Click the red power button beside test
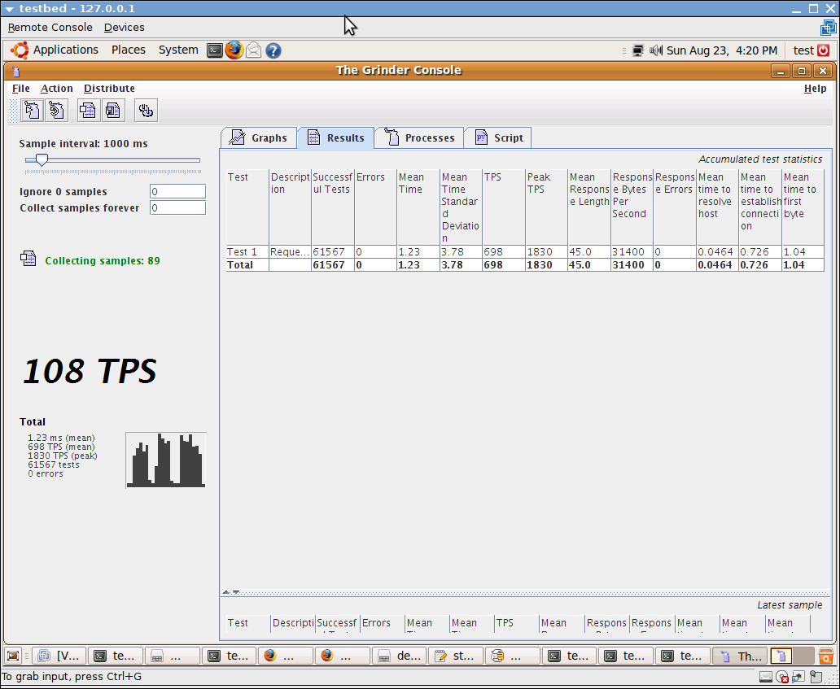The image size is (840, 689). coord(824,50)
